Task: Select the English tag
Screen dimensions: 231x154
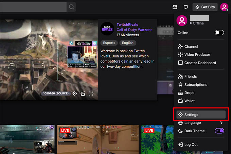Action: point(128,43)
